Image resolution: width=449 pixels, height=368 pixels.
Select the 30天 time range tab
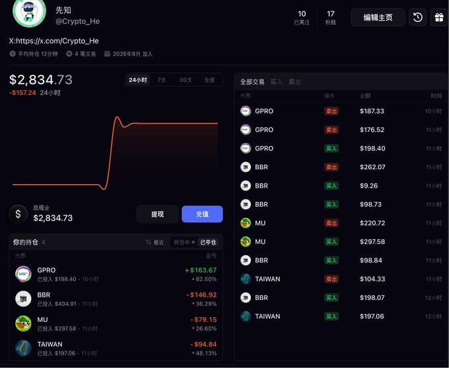coord(186,80)
